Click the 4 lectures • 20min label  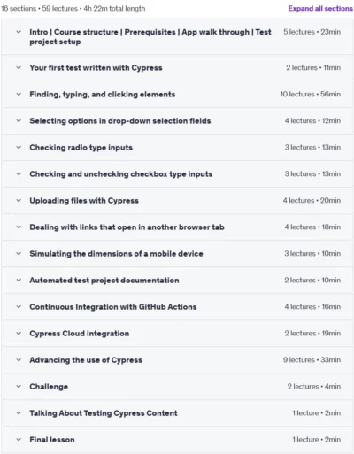312,201
